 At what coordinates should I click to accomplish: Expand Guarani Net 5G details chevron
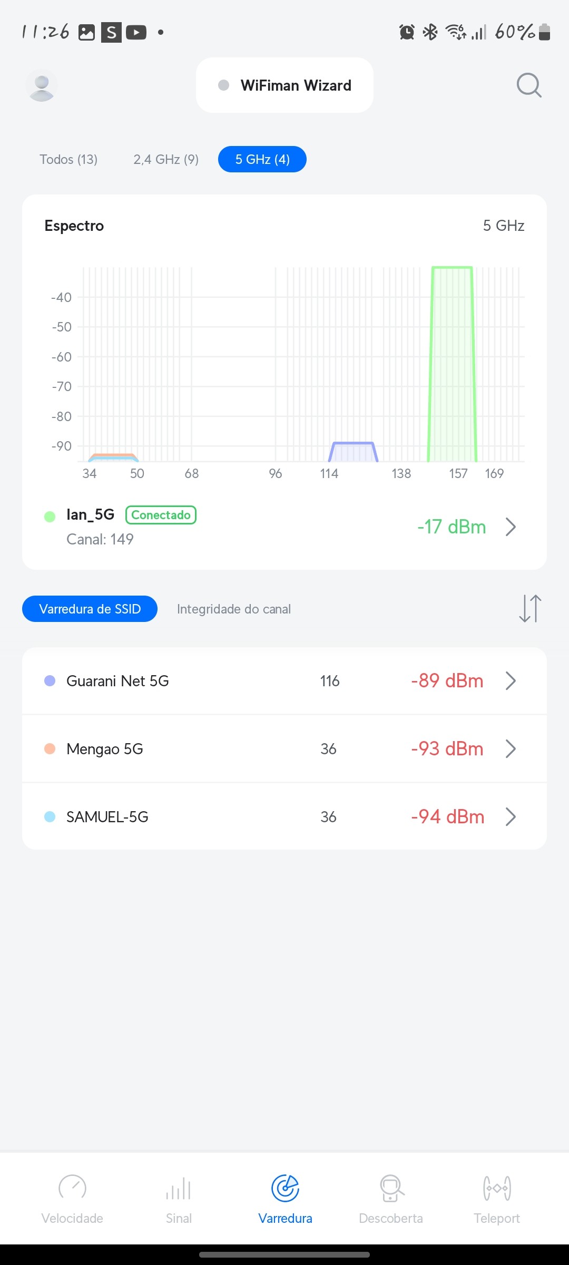point(510,680)
